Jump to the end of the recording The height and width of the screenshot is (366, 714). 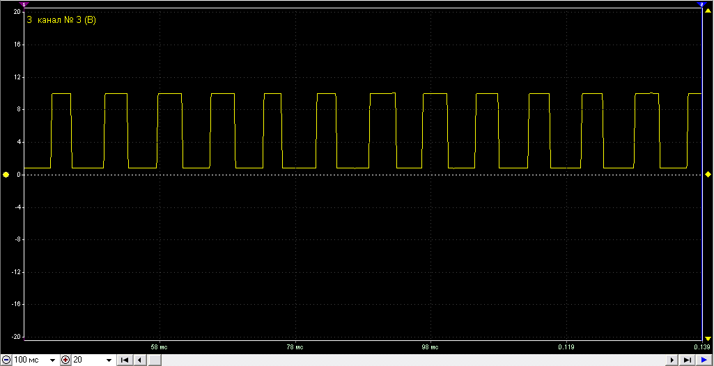coord(687,360)
